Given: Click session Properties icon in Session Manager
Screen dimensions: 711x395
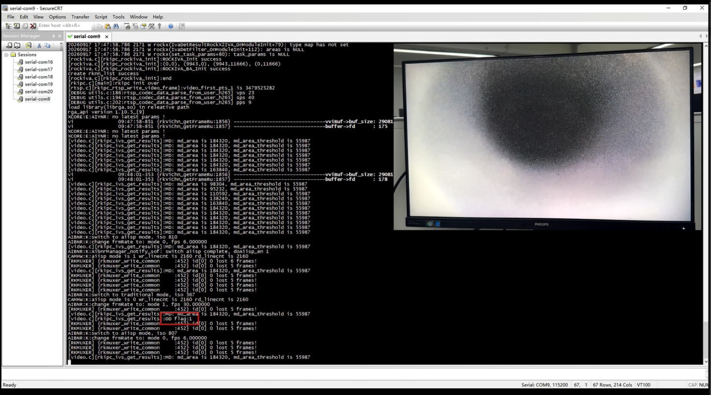Looking at the screenshot, I should click(x=28, y=45).
